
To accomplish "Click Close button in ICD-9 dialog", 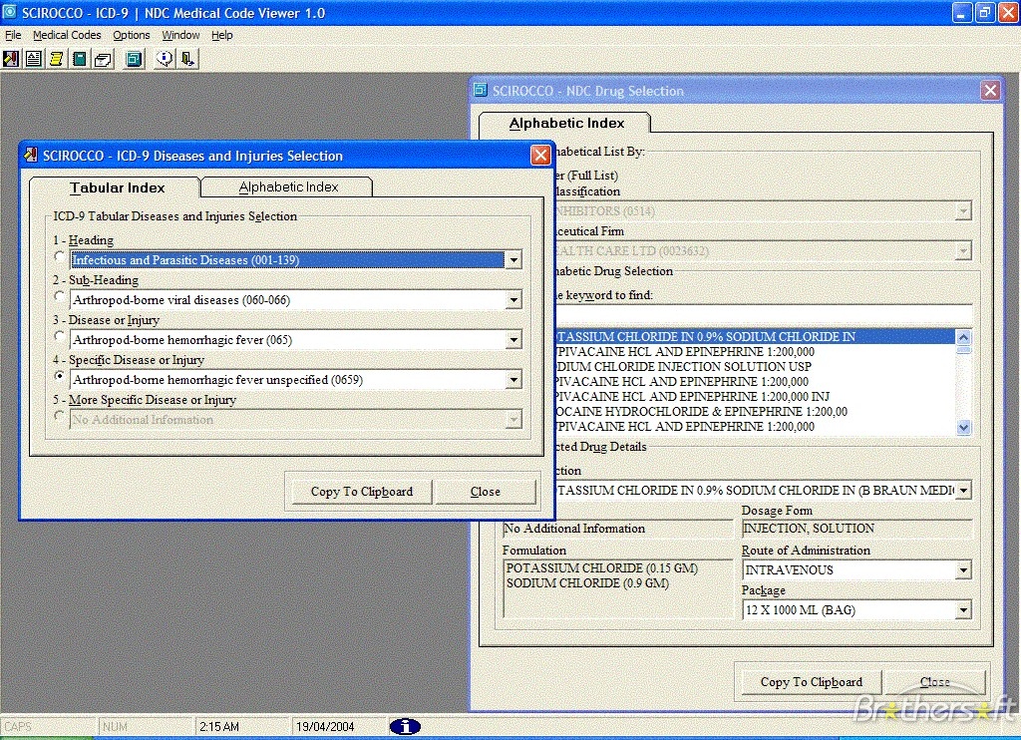I will point(486,491).
